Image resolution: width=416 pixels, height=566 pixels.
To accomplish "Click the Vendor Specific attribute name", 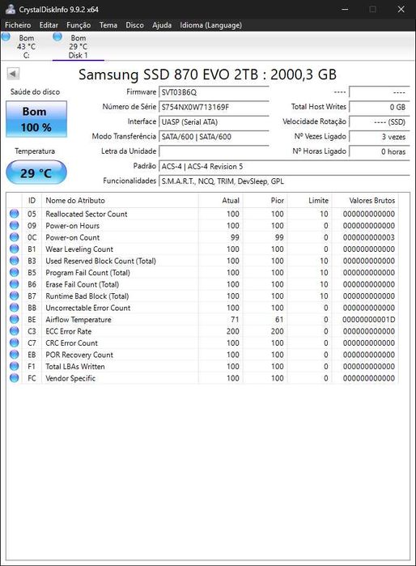I will pos(70,378).
